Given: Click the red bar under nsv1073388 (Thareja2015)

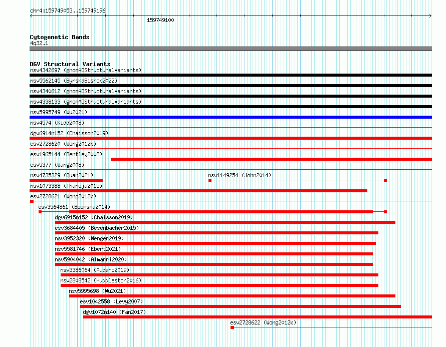Looking at the screenshot, I should [x=198, y=191].
